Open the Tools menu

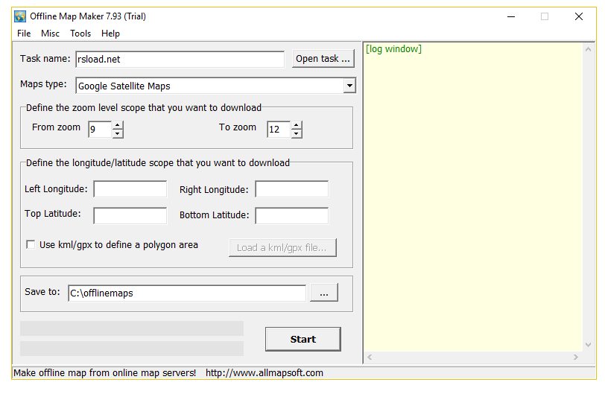click(80, 34)
